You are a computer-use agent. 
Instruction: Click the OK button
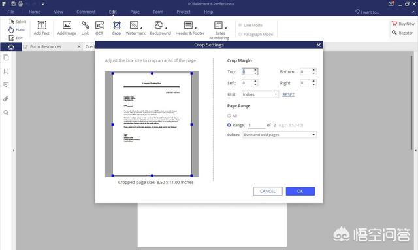pyautogui.click(x=300, y=191)
